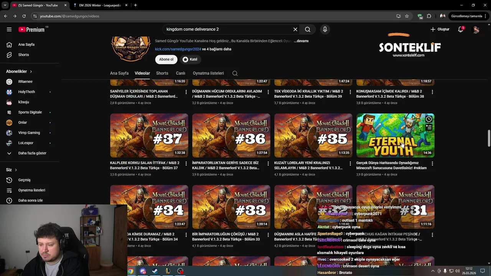Reload the page in browser

pos(24,16)
